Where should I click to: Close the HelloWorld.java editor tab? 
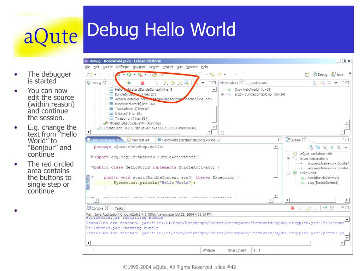point(118,140)
